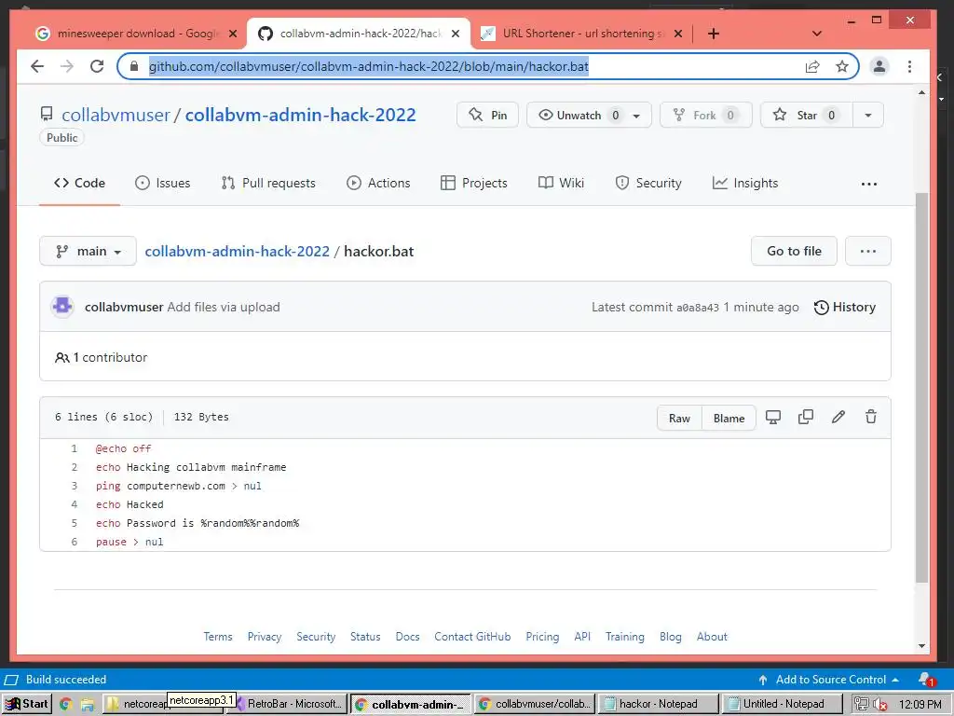Viewport: 954px width, 716px height.
Task: Go back with the browser back arrow
Action: 37,66
